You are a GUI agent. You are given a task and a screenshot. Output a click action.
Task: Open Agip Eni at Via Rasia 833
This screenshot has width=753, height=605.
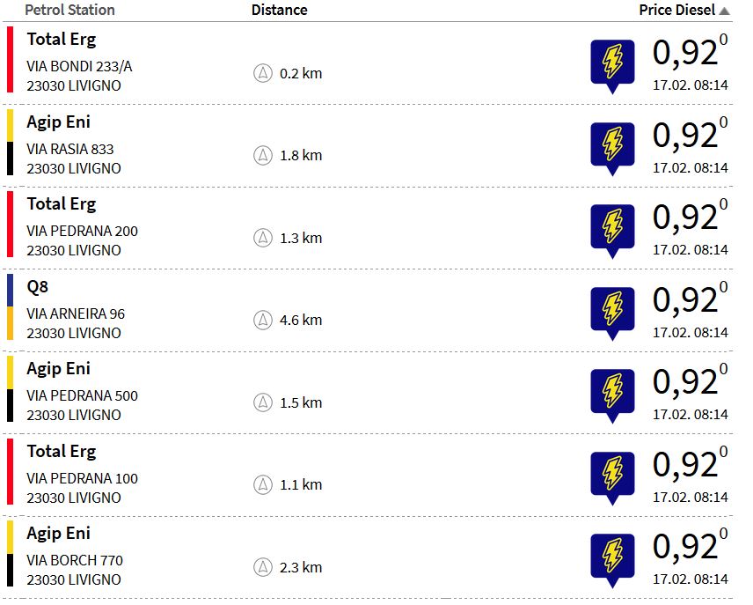[58, 122]
